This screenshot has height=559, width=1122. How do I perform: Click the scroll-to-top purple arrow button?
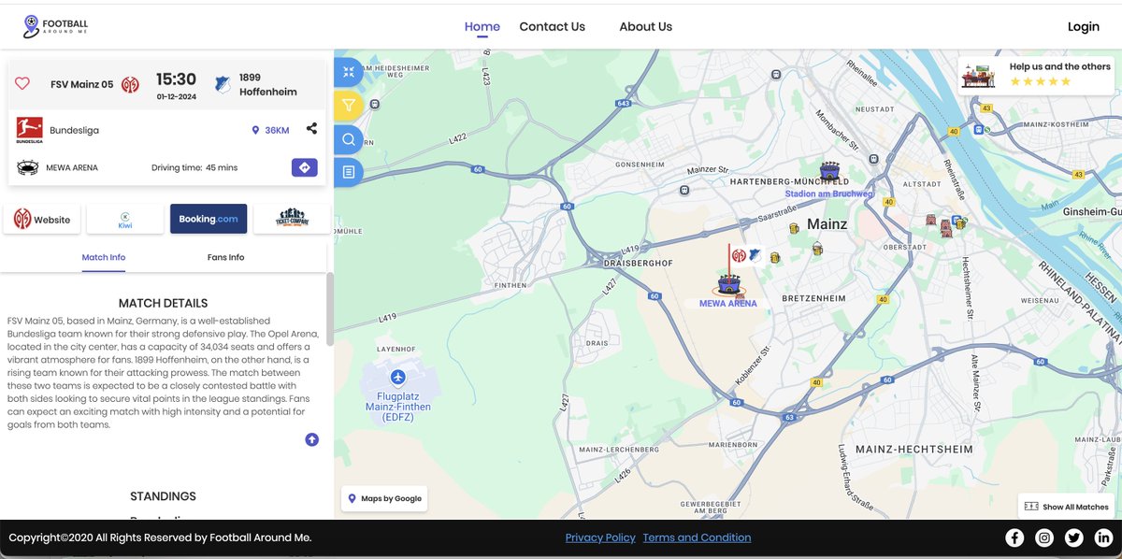pyautogui.click(x=312, y=439)
